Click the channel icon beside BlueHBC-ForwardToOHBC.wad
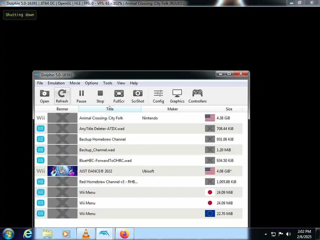This screenshot has height=240, width=320. point(41,160)
